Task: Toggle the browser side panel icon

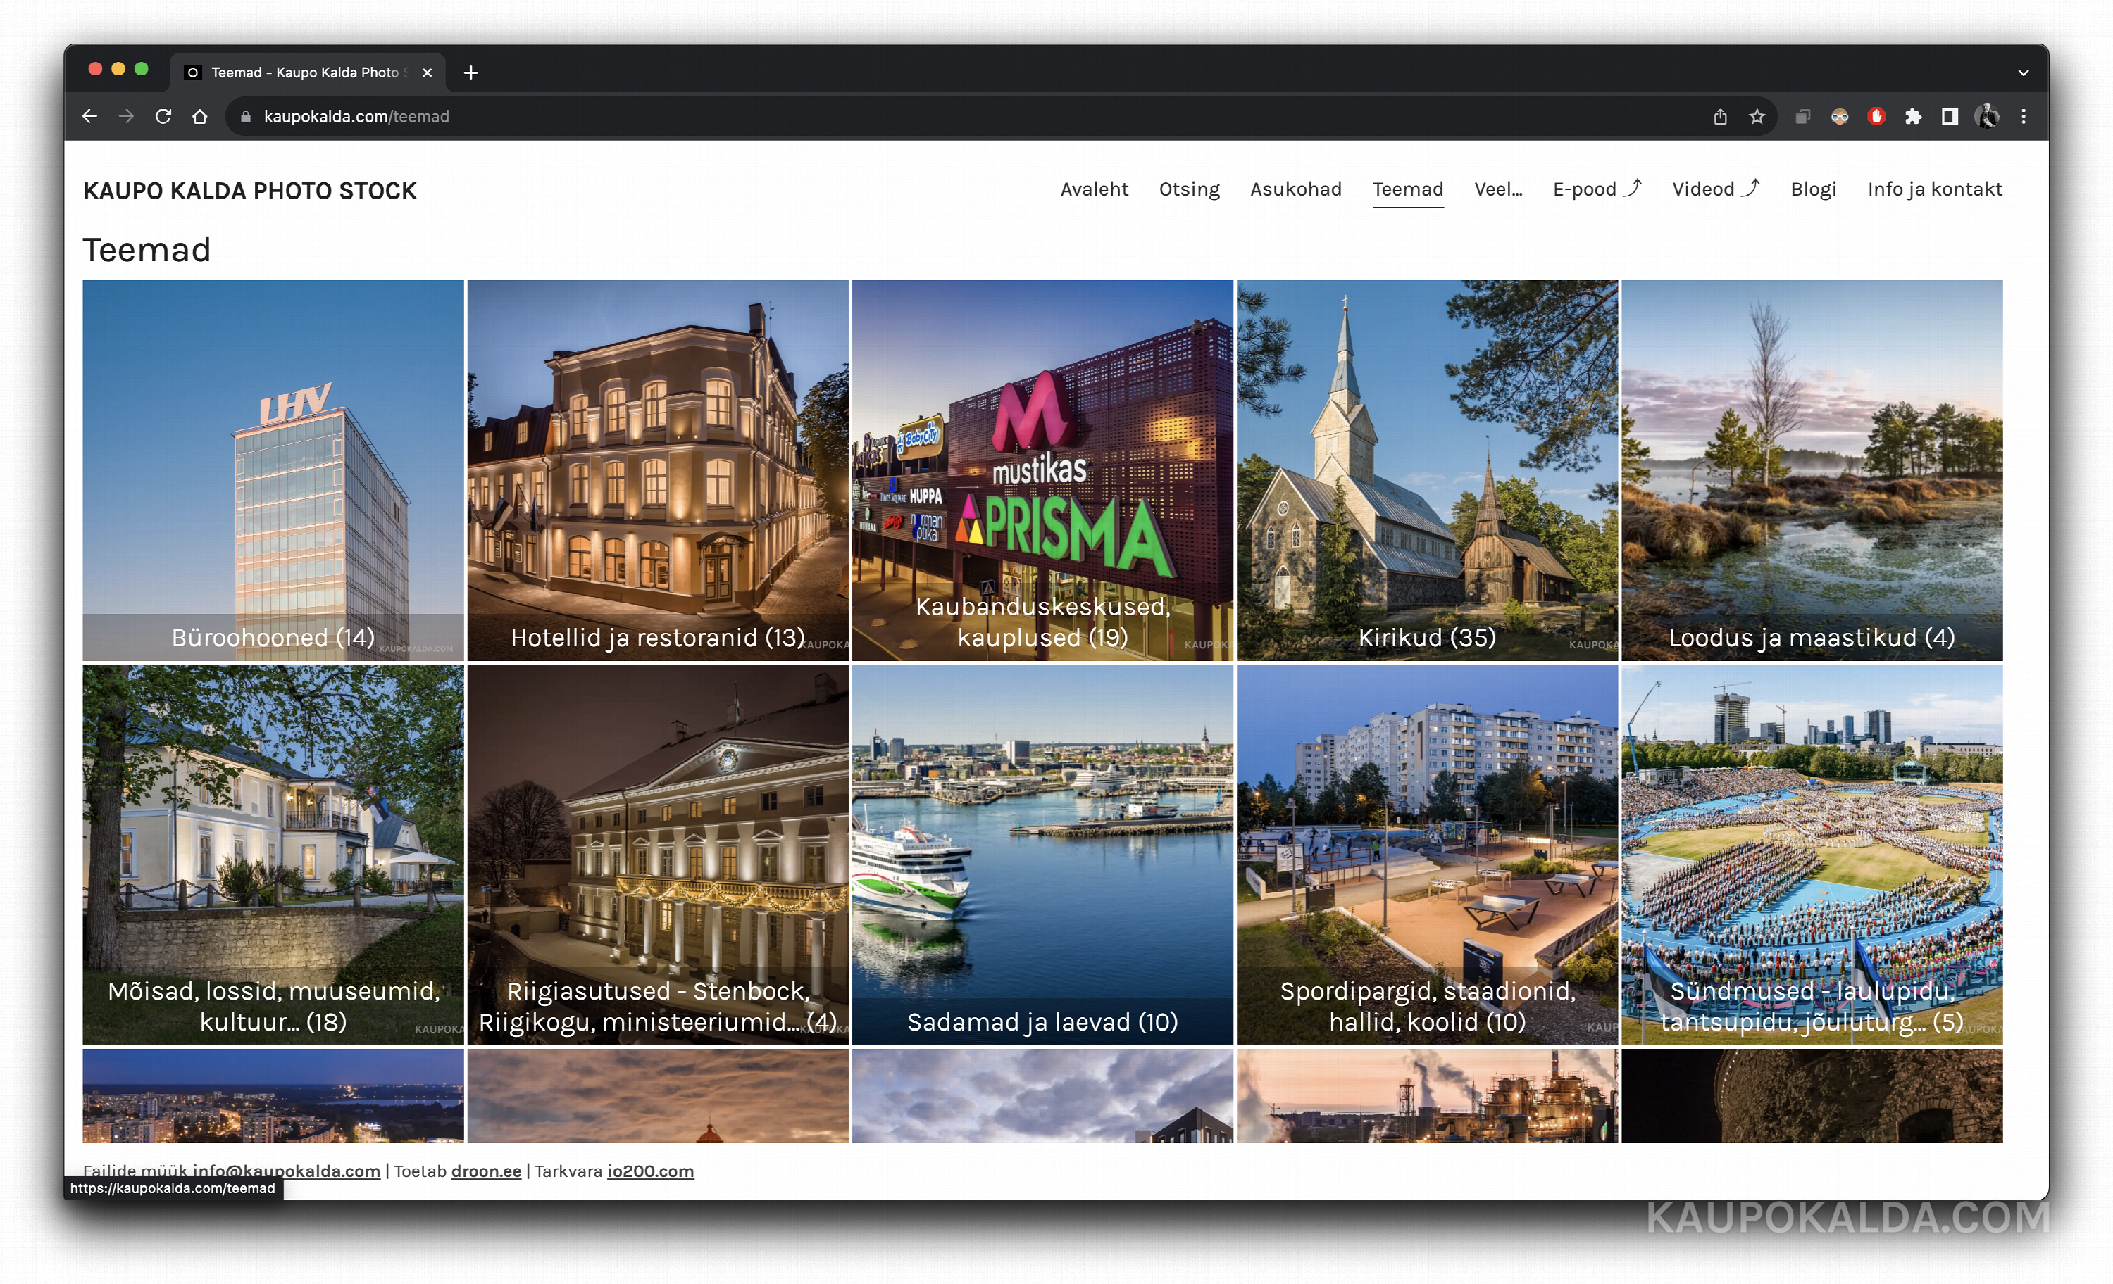Action: point(1950,117)
